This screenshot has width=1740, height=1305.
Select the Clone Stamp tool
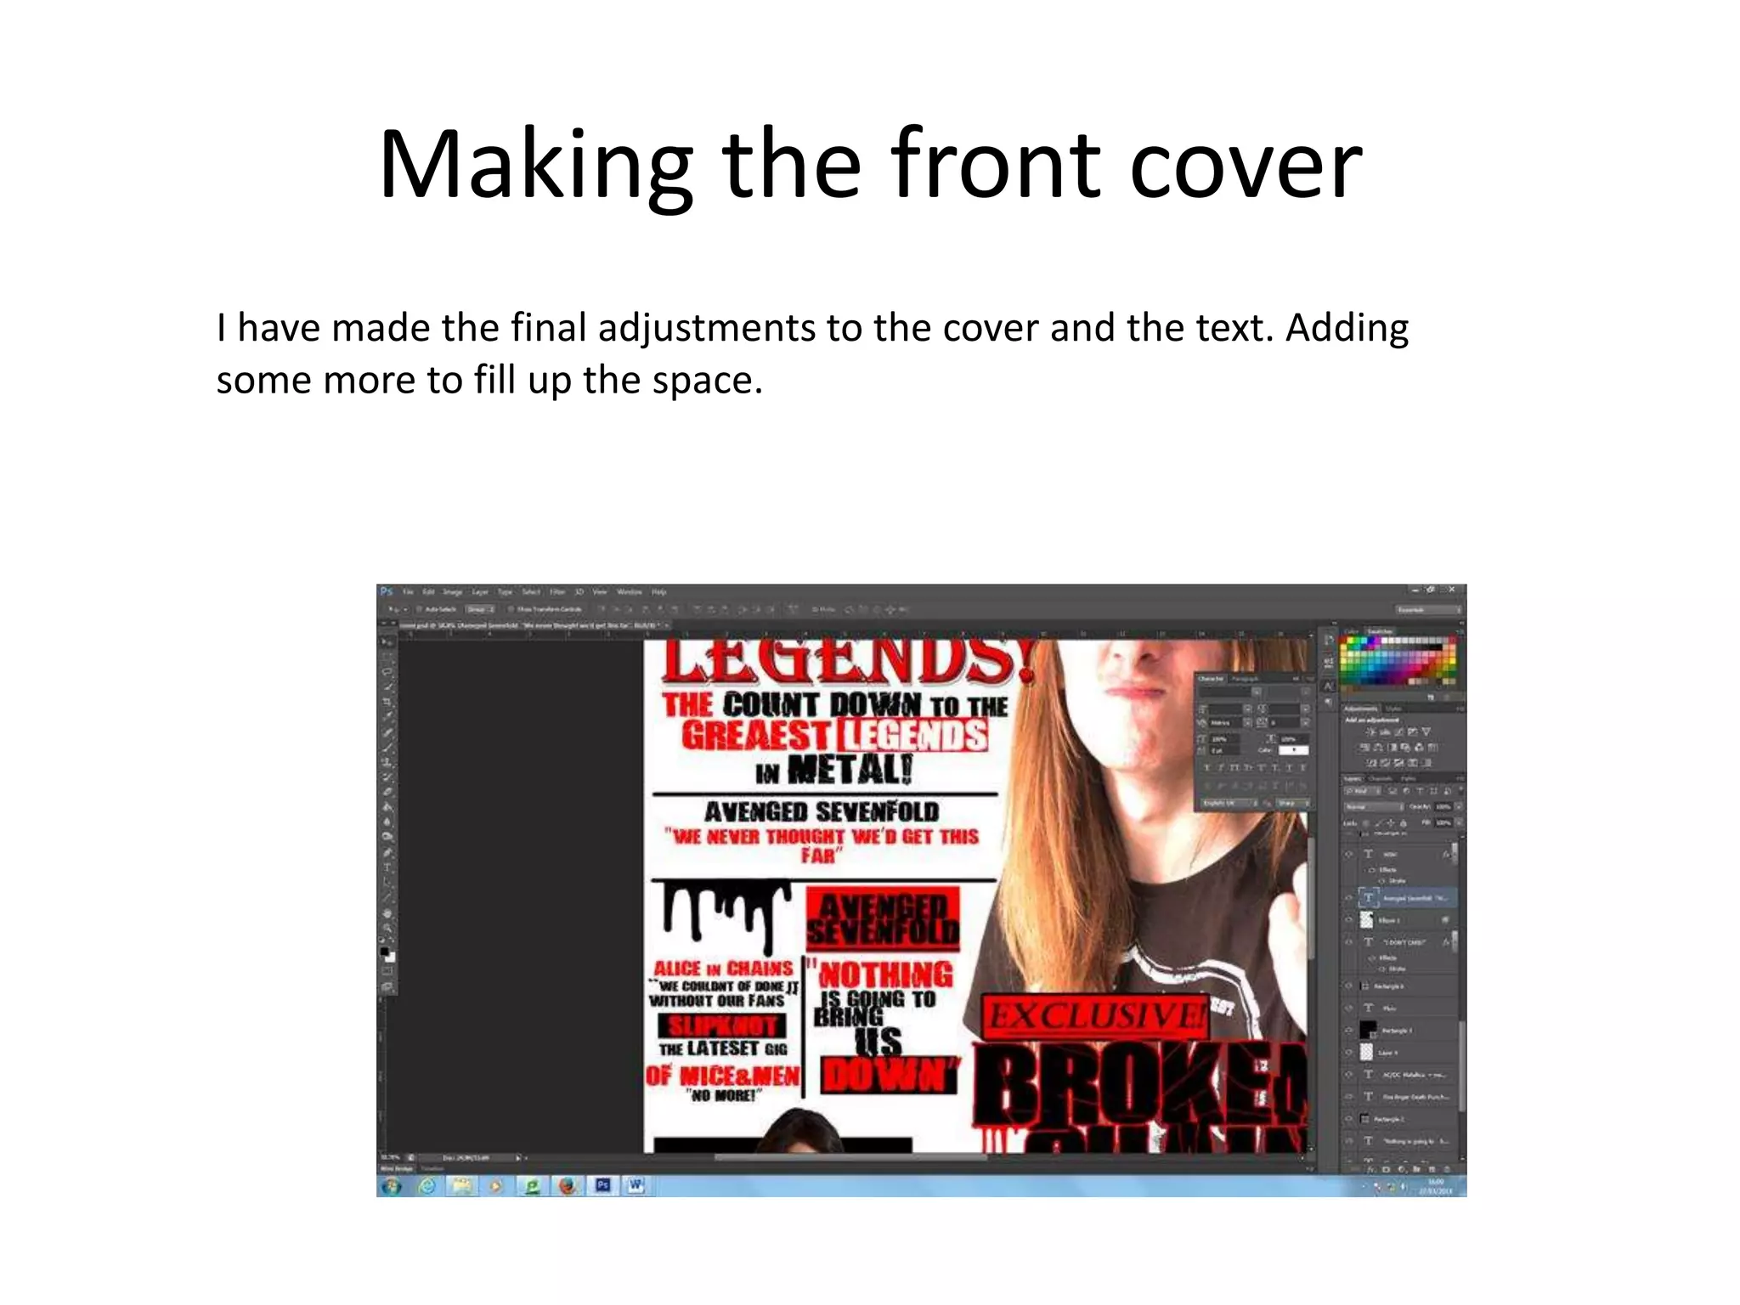point(387,762)
